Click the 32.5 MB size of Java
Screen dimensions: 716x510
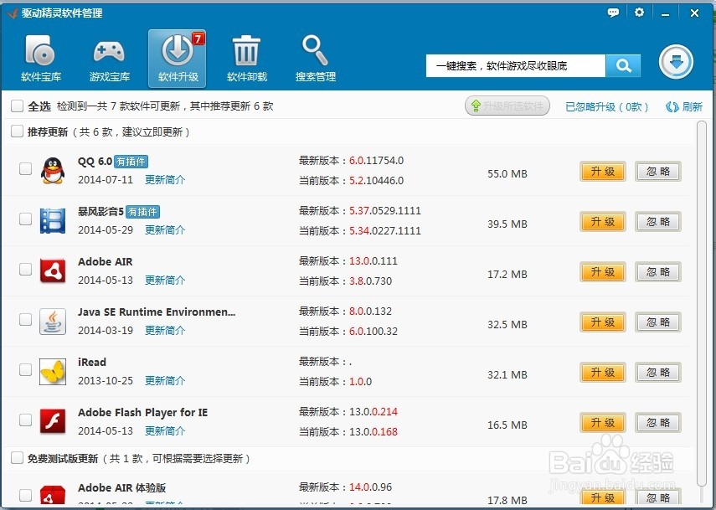(x=507, y=325)
